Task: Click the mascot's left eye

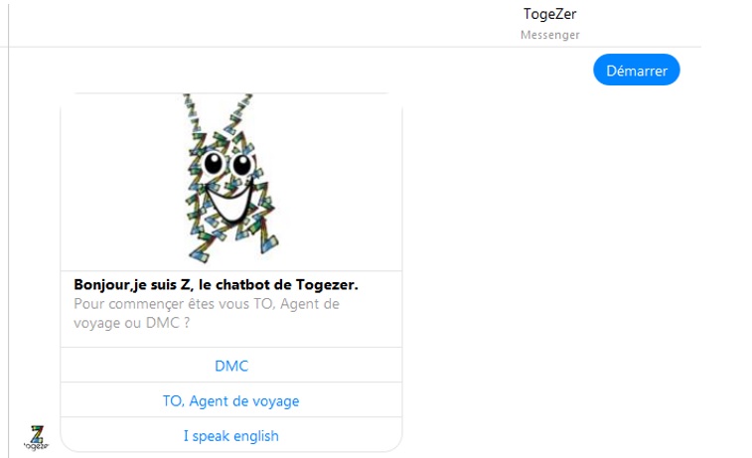Action: pos(214,163)
